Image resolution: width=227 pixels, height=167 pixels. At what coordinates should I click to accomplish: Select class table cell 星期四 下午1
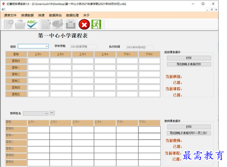tap(127, 88)
